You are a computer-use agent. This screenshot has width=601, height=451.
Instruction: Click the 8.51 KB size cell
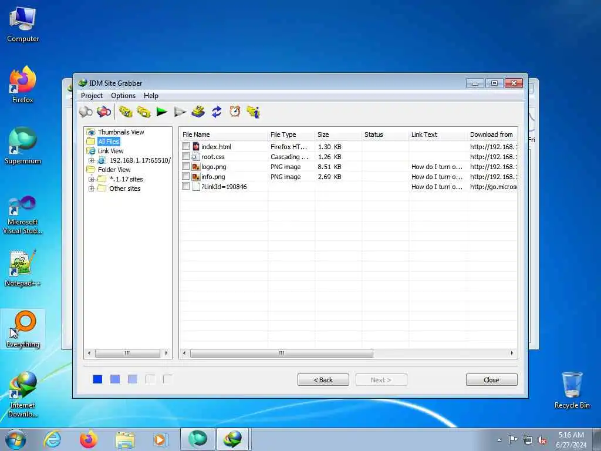(329, 167)
